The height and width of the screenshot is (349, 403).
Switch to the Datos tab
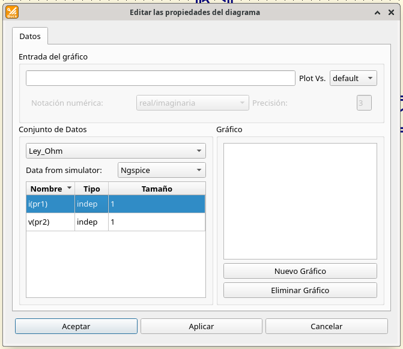tap(30, 36)
